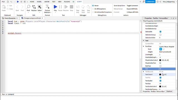Click the TextStrokeColor3 color swatch
This screenshot has height=100, width=178.
(160, 86)
